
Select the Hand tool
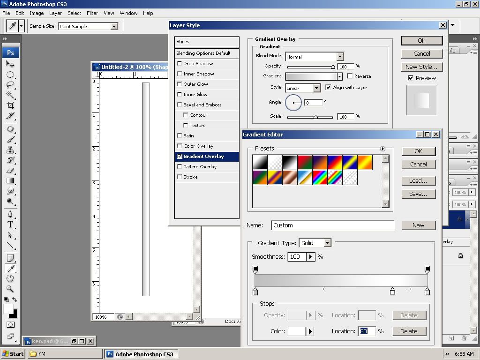click(10, 278)
